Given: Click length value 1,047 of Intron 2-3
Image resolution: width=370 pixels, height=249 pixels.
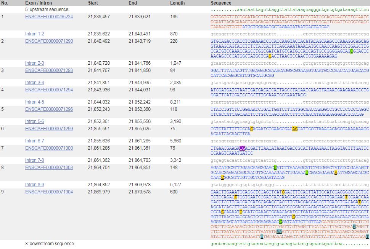Looking at the screenshot, I should 175,63.
